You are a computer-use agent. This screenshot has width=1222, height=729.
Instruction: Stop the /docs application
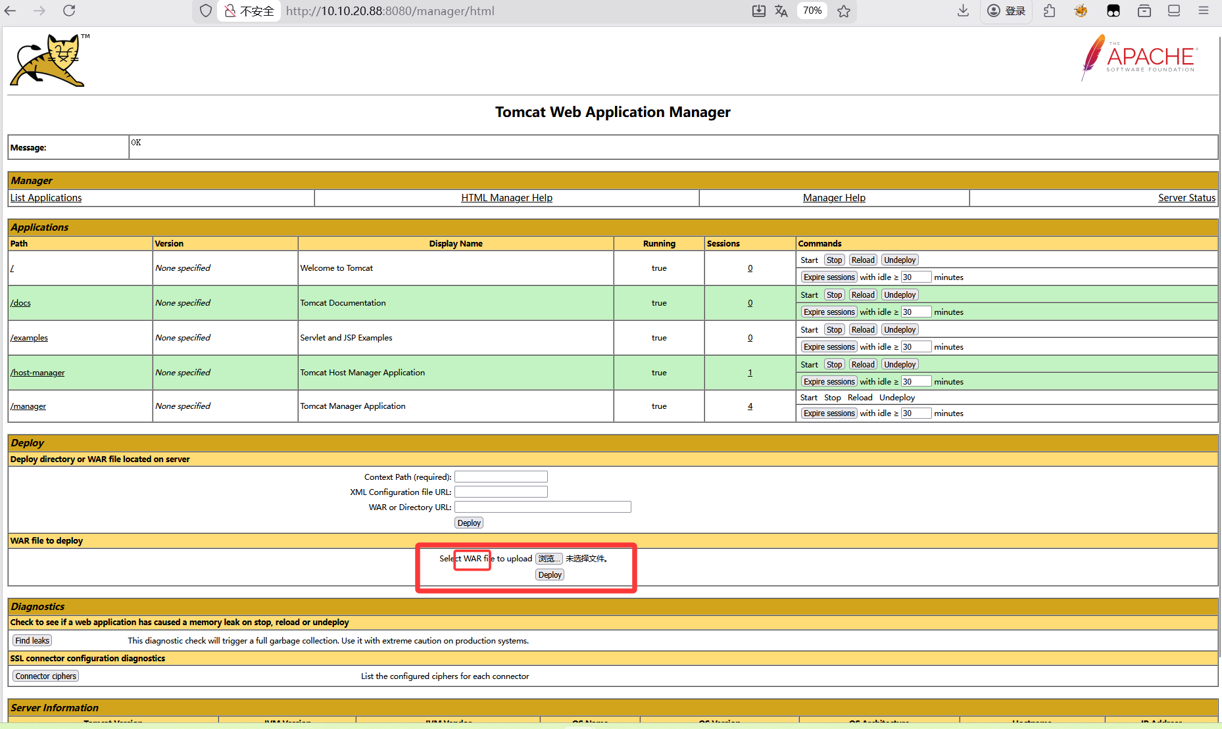click(834, 295)
